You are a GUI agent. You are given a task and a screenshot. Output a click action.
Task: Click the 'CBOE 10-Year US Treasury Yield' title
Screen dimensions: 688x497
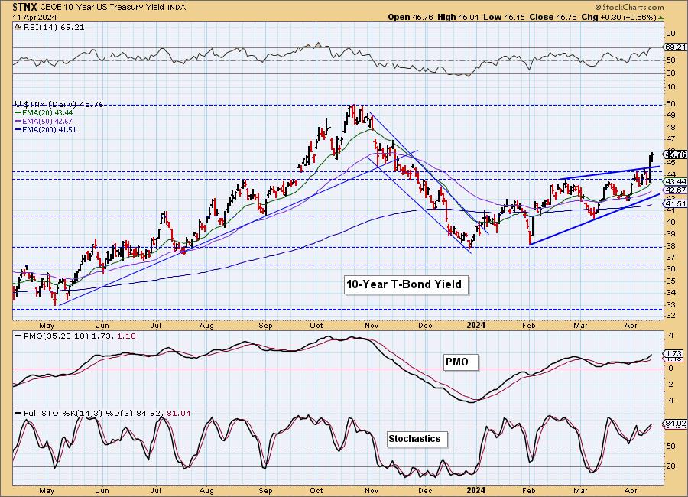point(103,7)
